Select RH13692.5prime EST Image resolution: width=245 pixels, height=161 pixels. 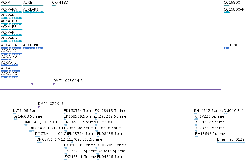pyautogui.click(x=197, y=137)
